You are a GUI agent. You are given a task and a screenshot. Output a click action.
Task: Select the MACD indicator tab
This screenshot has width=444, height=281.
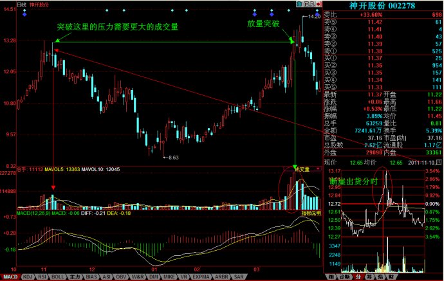coord(10,276)
